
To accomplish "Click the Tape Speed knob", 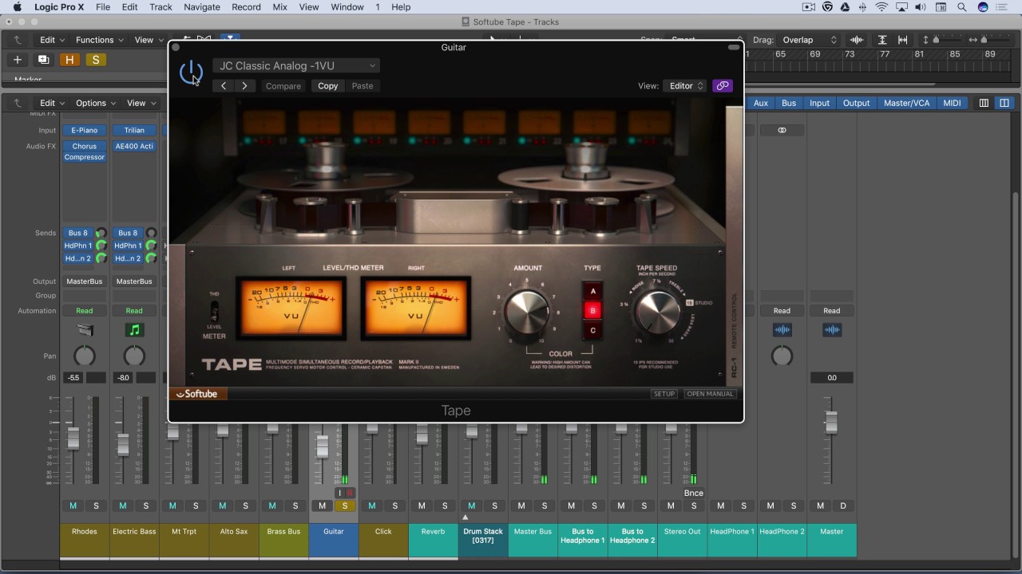I will tap(657, 312).
